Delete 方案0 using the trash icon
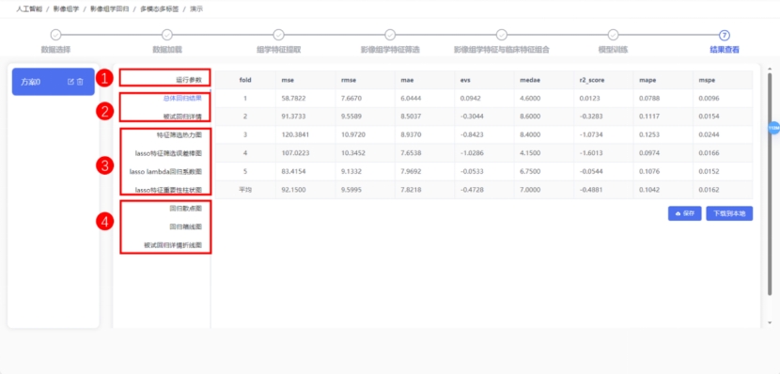 pos(80,82)
